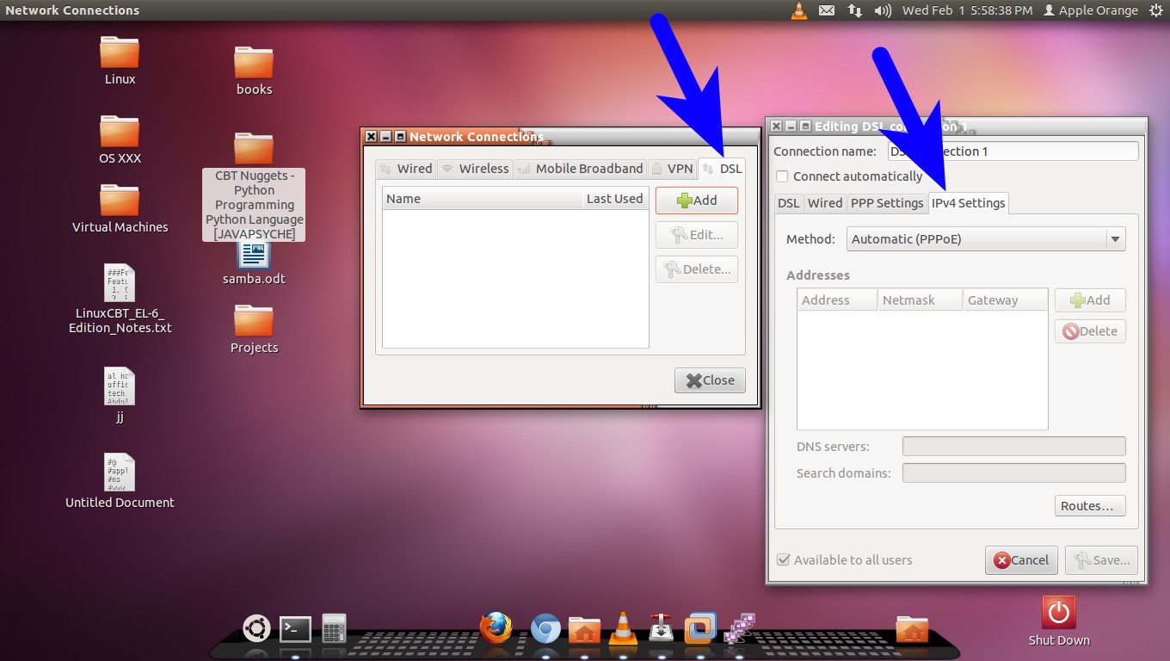The width and height of the screenshot is (1170, 661).
Task: Click the Gateway column header
Action: 1005,300
